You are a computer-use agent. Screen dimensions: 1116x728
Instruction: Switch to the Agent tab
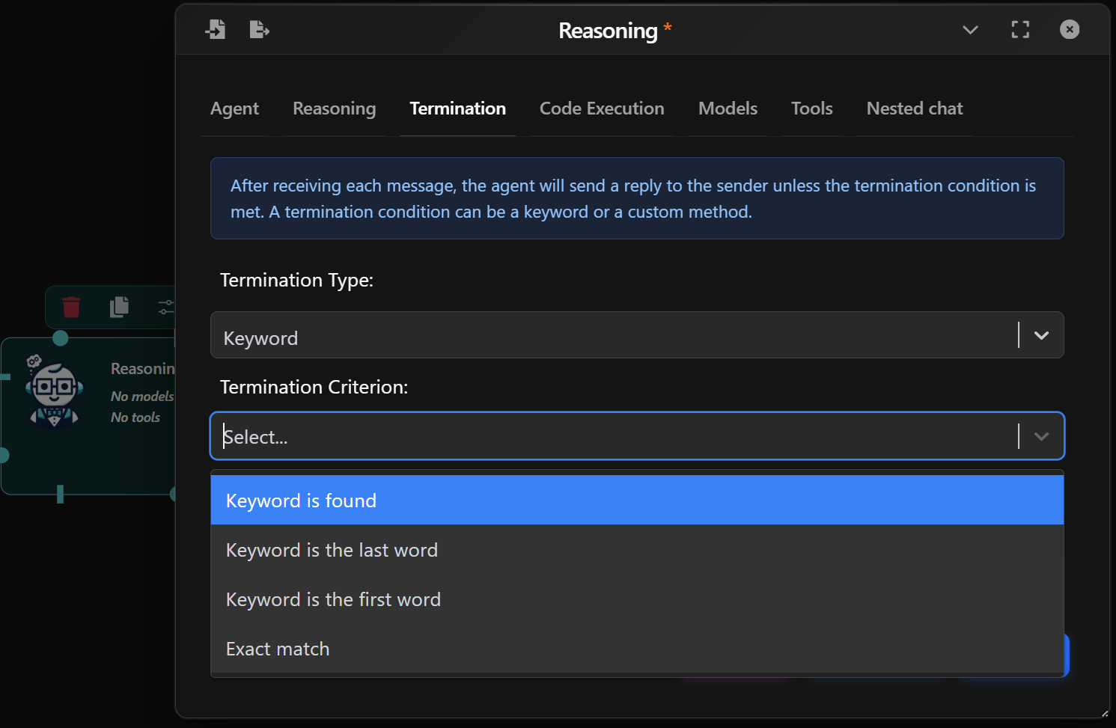pos(234,108)
